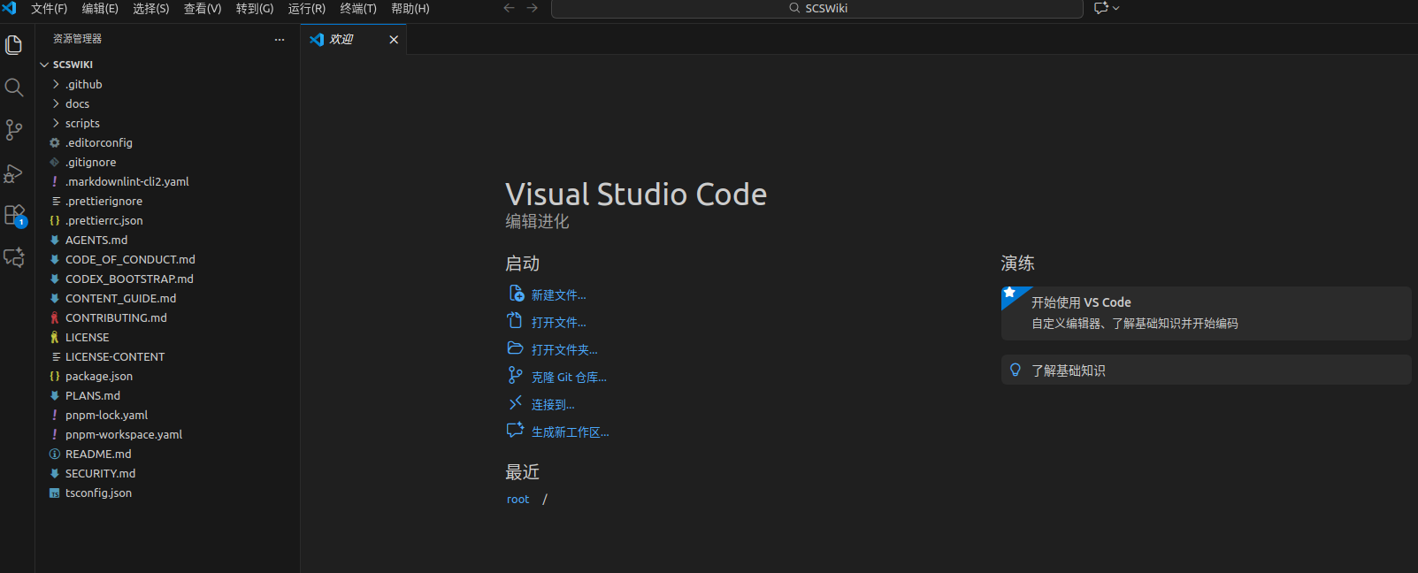Go back with the left arrow
Screen dimensions: 1418x573
[509, 8]
